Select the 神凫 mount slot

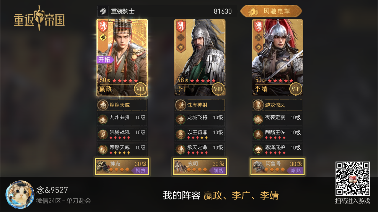122,167
